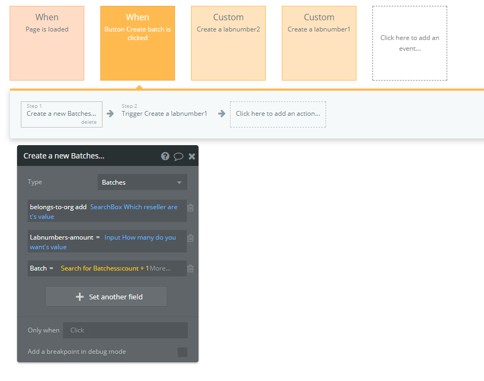The width and height of the screenshot is (484, 381).
Task: Edit Search for Batchess:count + 1 expression
Action: 105,268
